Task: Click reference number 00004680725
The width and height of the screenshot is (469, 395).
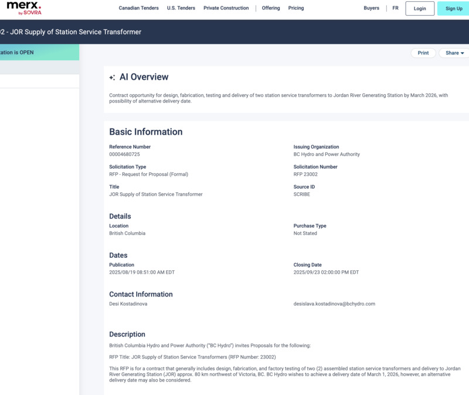Action: pyautogui.click(x=124, y=154)
